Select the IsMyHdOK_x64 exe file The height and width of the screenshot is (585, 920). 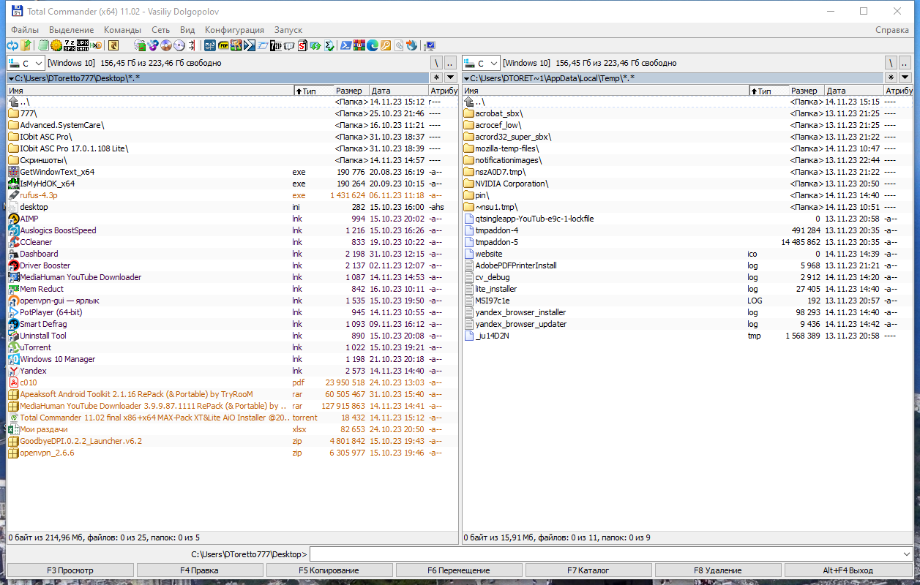tap(233, 184)
